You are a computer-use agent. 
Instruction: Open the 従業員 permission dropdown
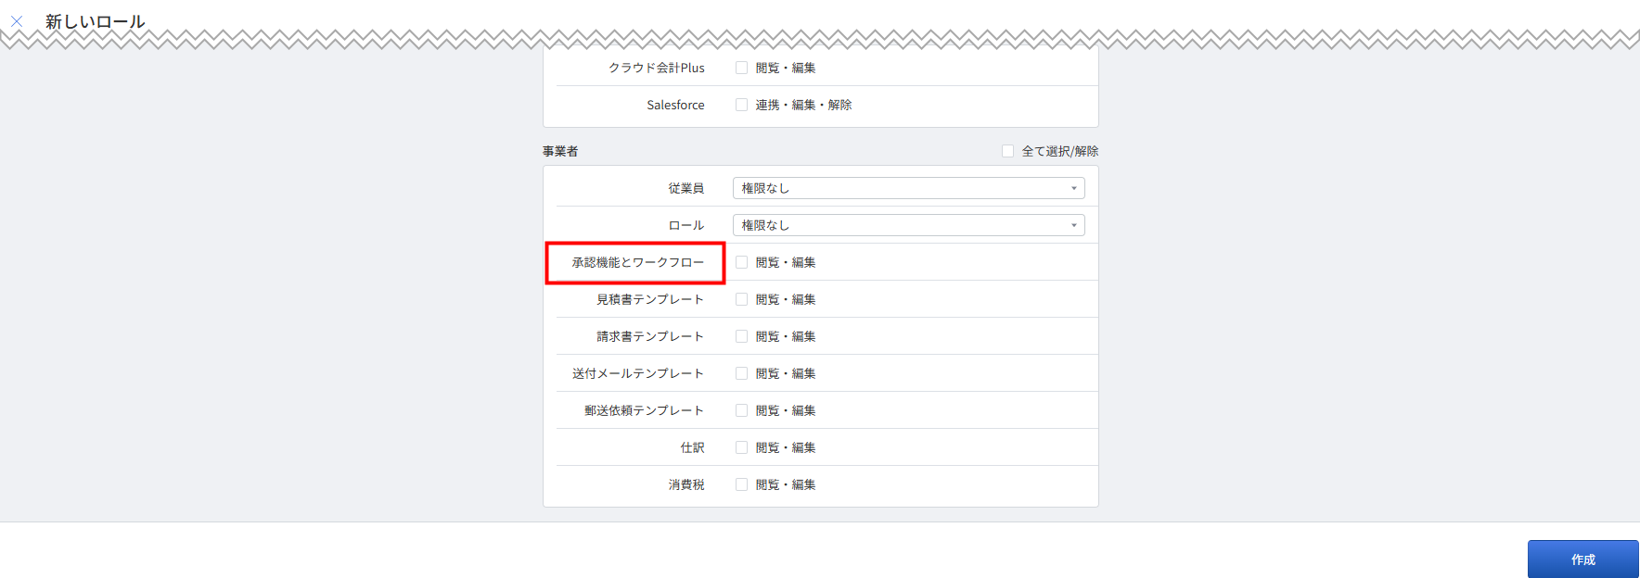click(907, 188)
